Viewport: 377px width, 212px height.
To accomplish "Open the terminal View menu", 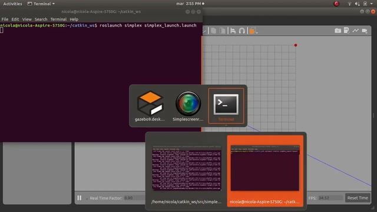I will click(27, 19).
